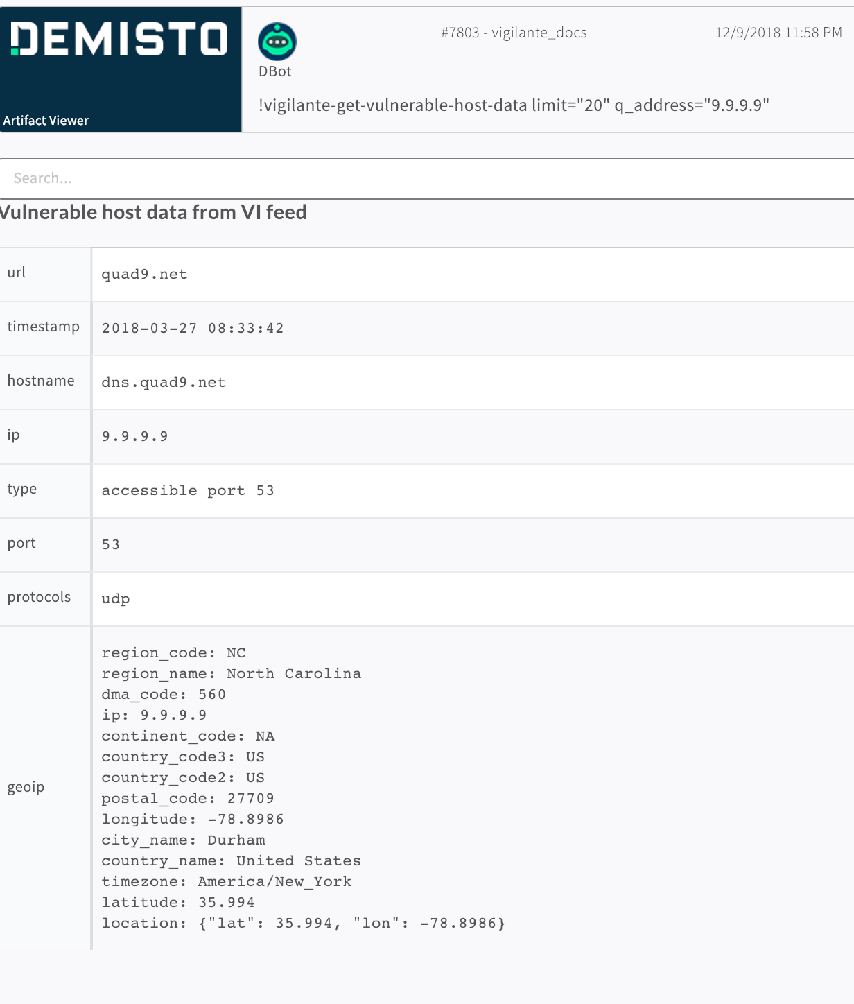Click the 'accessible port 53' type value
Viewport: 854px width, 1004px height.
(188, 490)
